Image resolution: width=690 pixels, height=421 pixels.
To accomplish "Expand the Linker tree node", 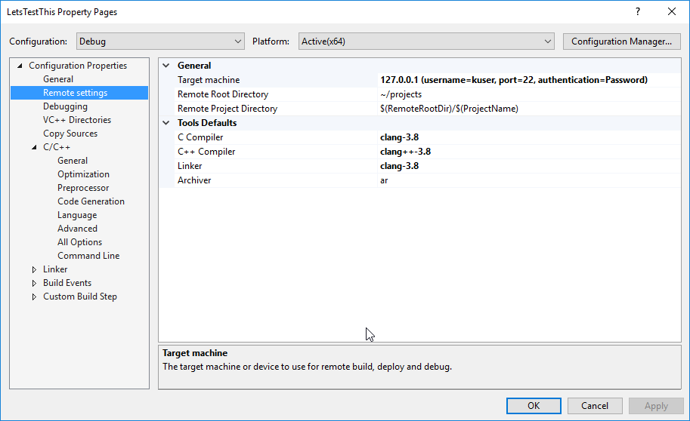I will [x=34, y=269].
